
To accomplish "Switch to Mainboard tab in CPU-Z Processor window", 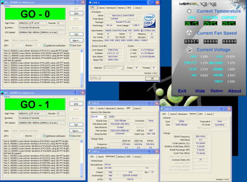I will click(111, 8).
